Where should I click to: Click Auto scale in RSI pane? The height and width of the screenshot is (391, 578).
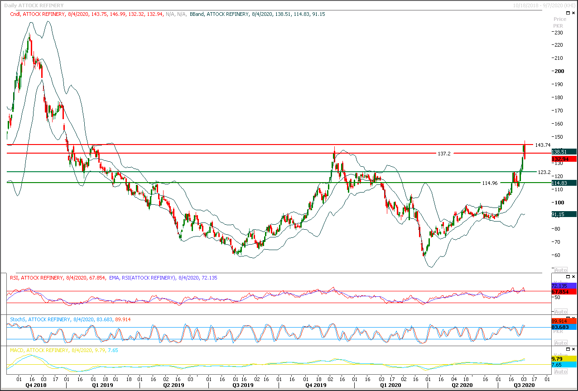(x=560, y=311)
